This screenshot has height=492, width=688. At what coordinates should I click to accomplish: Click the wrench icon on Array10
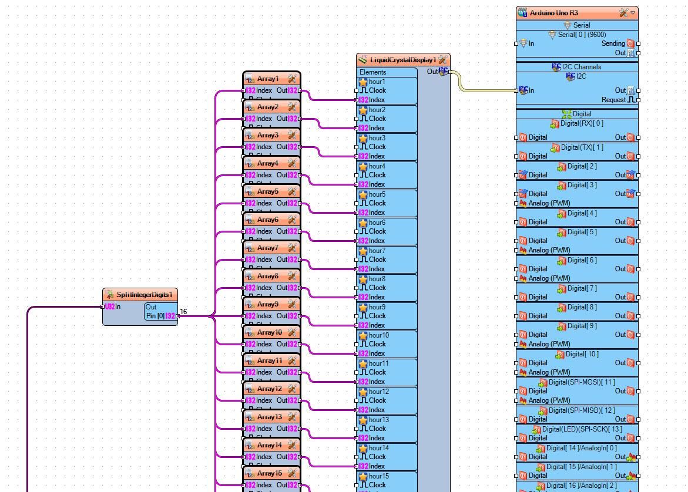coord(293,332)
